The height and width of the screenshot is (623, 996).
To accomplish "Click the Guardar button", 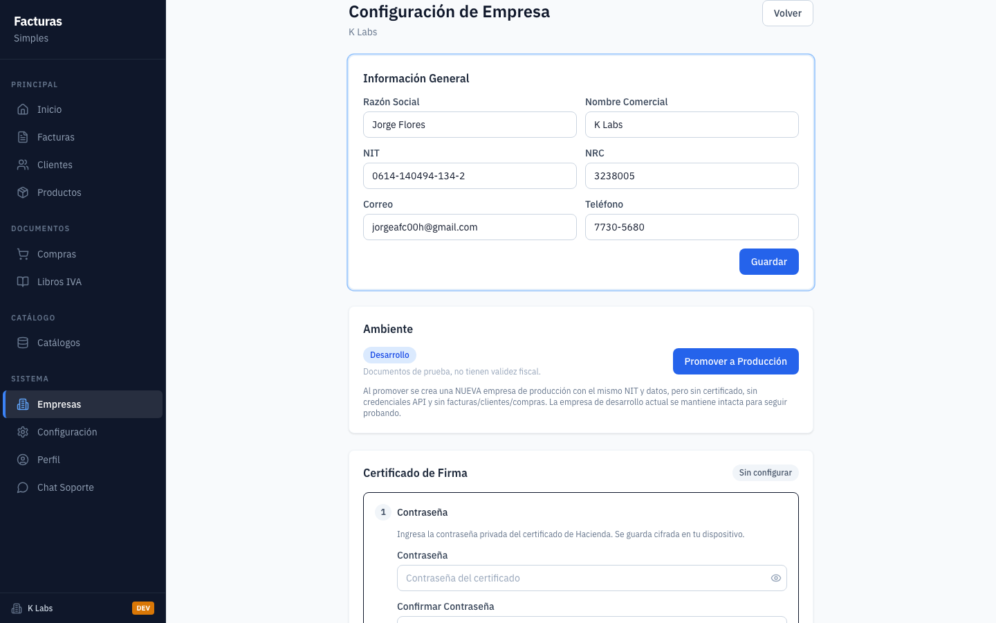I will pos(769,262).
